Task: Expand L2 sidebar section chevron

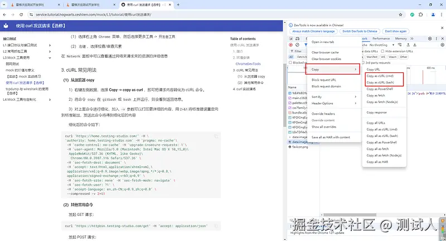Action: pos(50,51)
